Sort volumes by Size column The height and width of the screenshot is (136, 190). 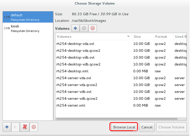[142, 37]
